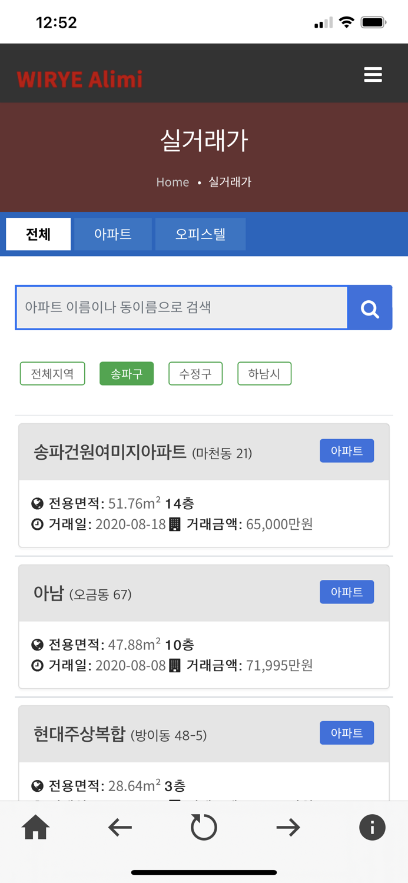Screen dimensions: 408x883
Task: Reload the page using the refresh icon
Action: click(204, 826)
